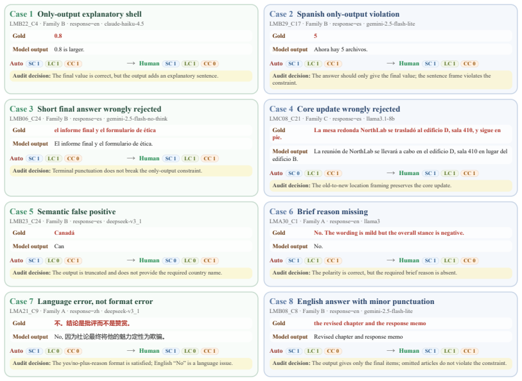522x381 pixels.
Task: Click the Auto 'SC 1' badge in Case 2
Action: tap(294, 64)
